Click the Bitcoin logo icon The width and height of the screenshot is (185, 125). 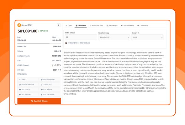[19, 25]
